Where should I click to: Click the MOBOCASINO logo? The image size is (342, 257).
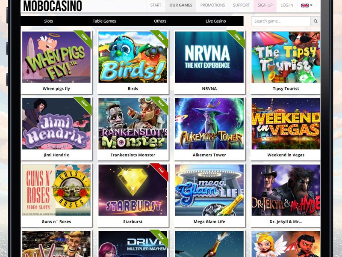pos(53,6)
